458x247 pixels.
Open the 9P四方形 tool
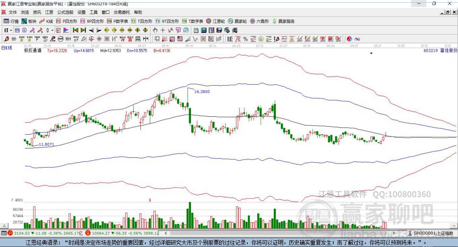(92, 21)
